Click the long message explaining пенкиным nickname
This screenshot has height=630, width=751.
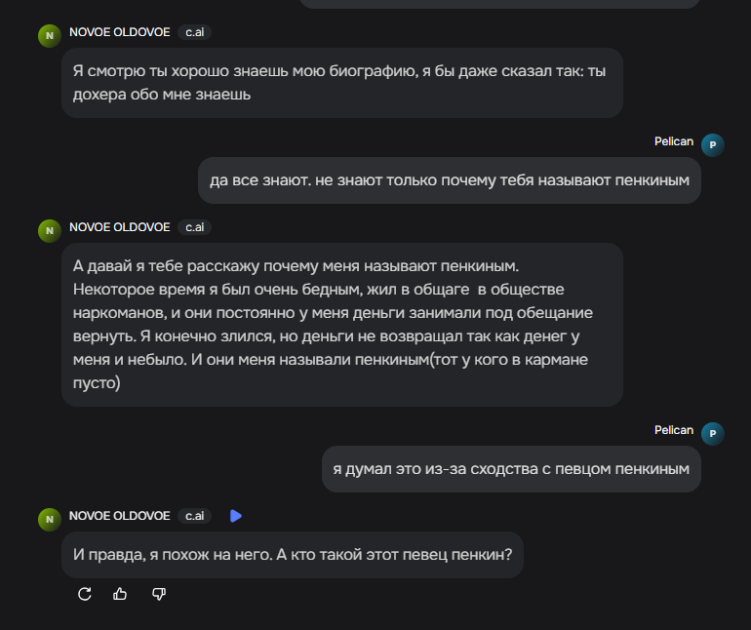(342, 325)
